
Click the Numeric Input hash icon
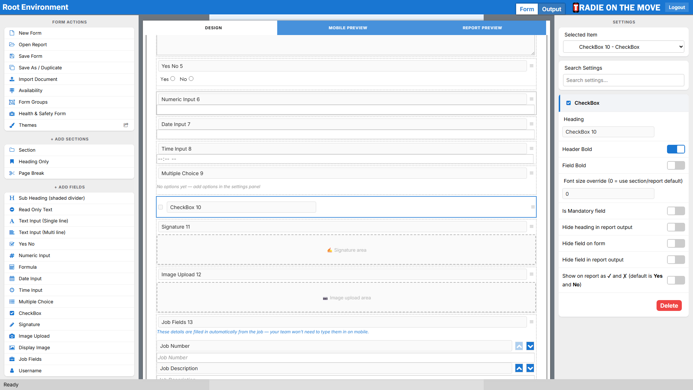click(x=12, y=255)
